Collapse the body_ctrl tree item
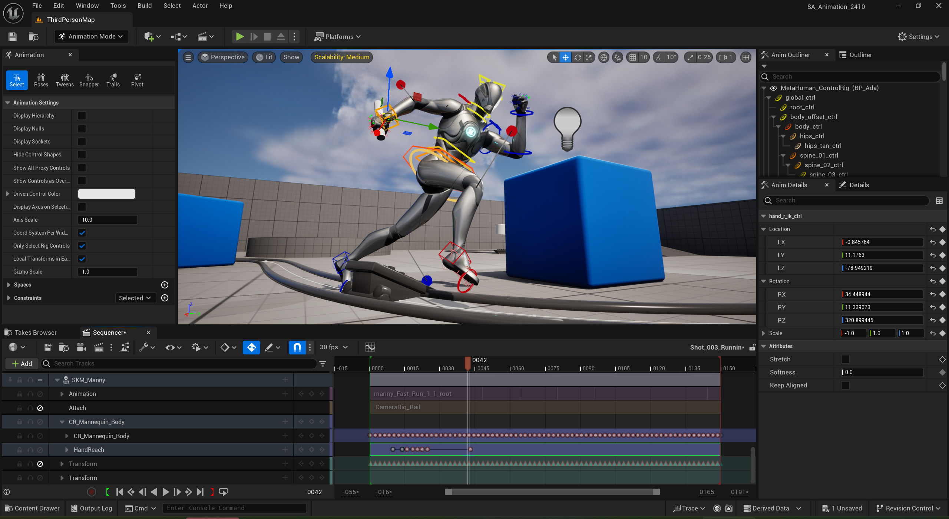 777,126
